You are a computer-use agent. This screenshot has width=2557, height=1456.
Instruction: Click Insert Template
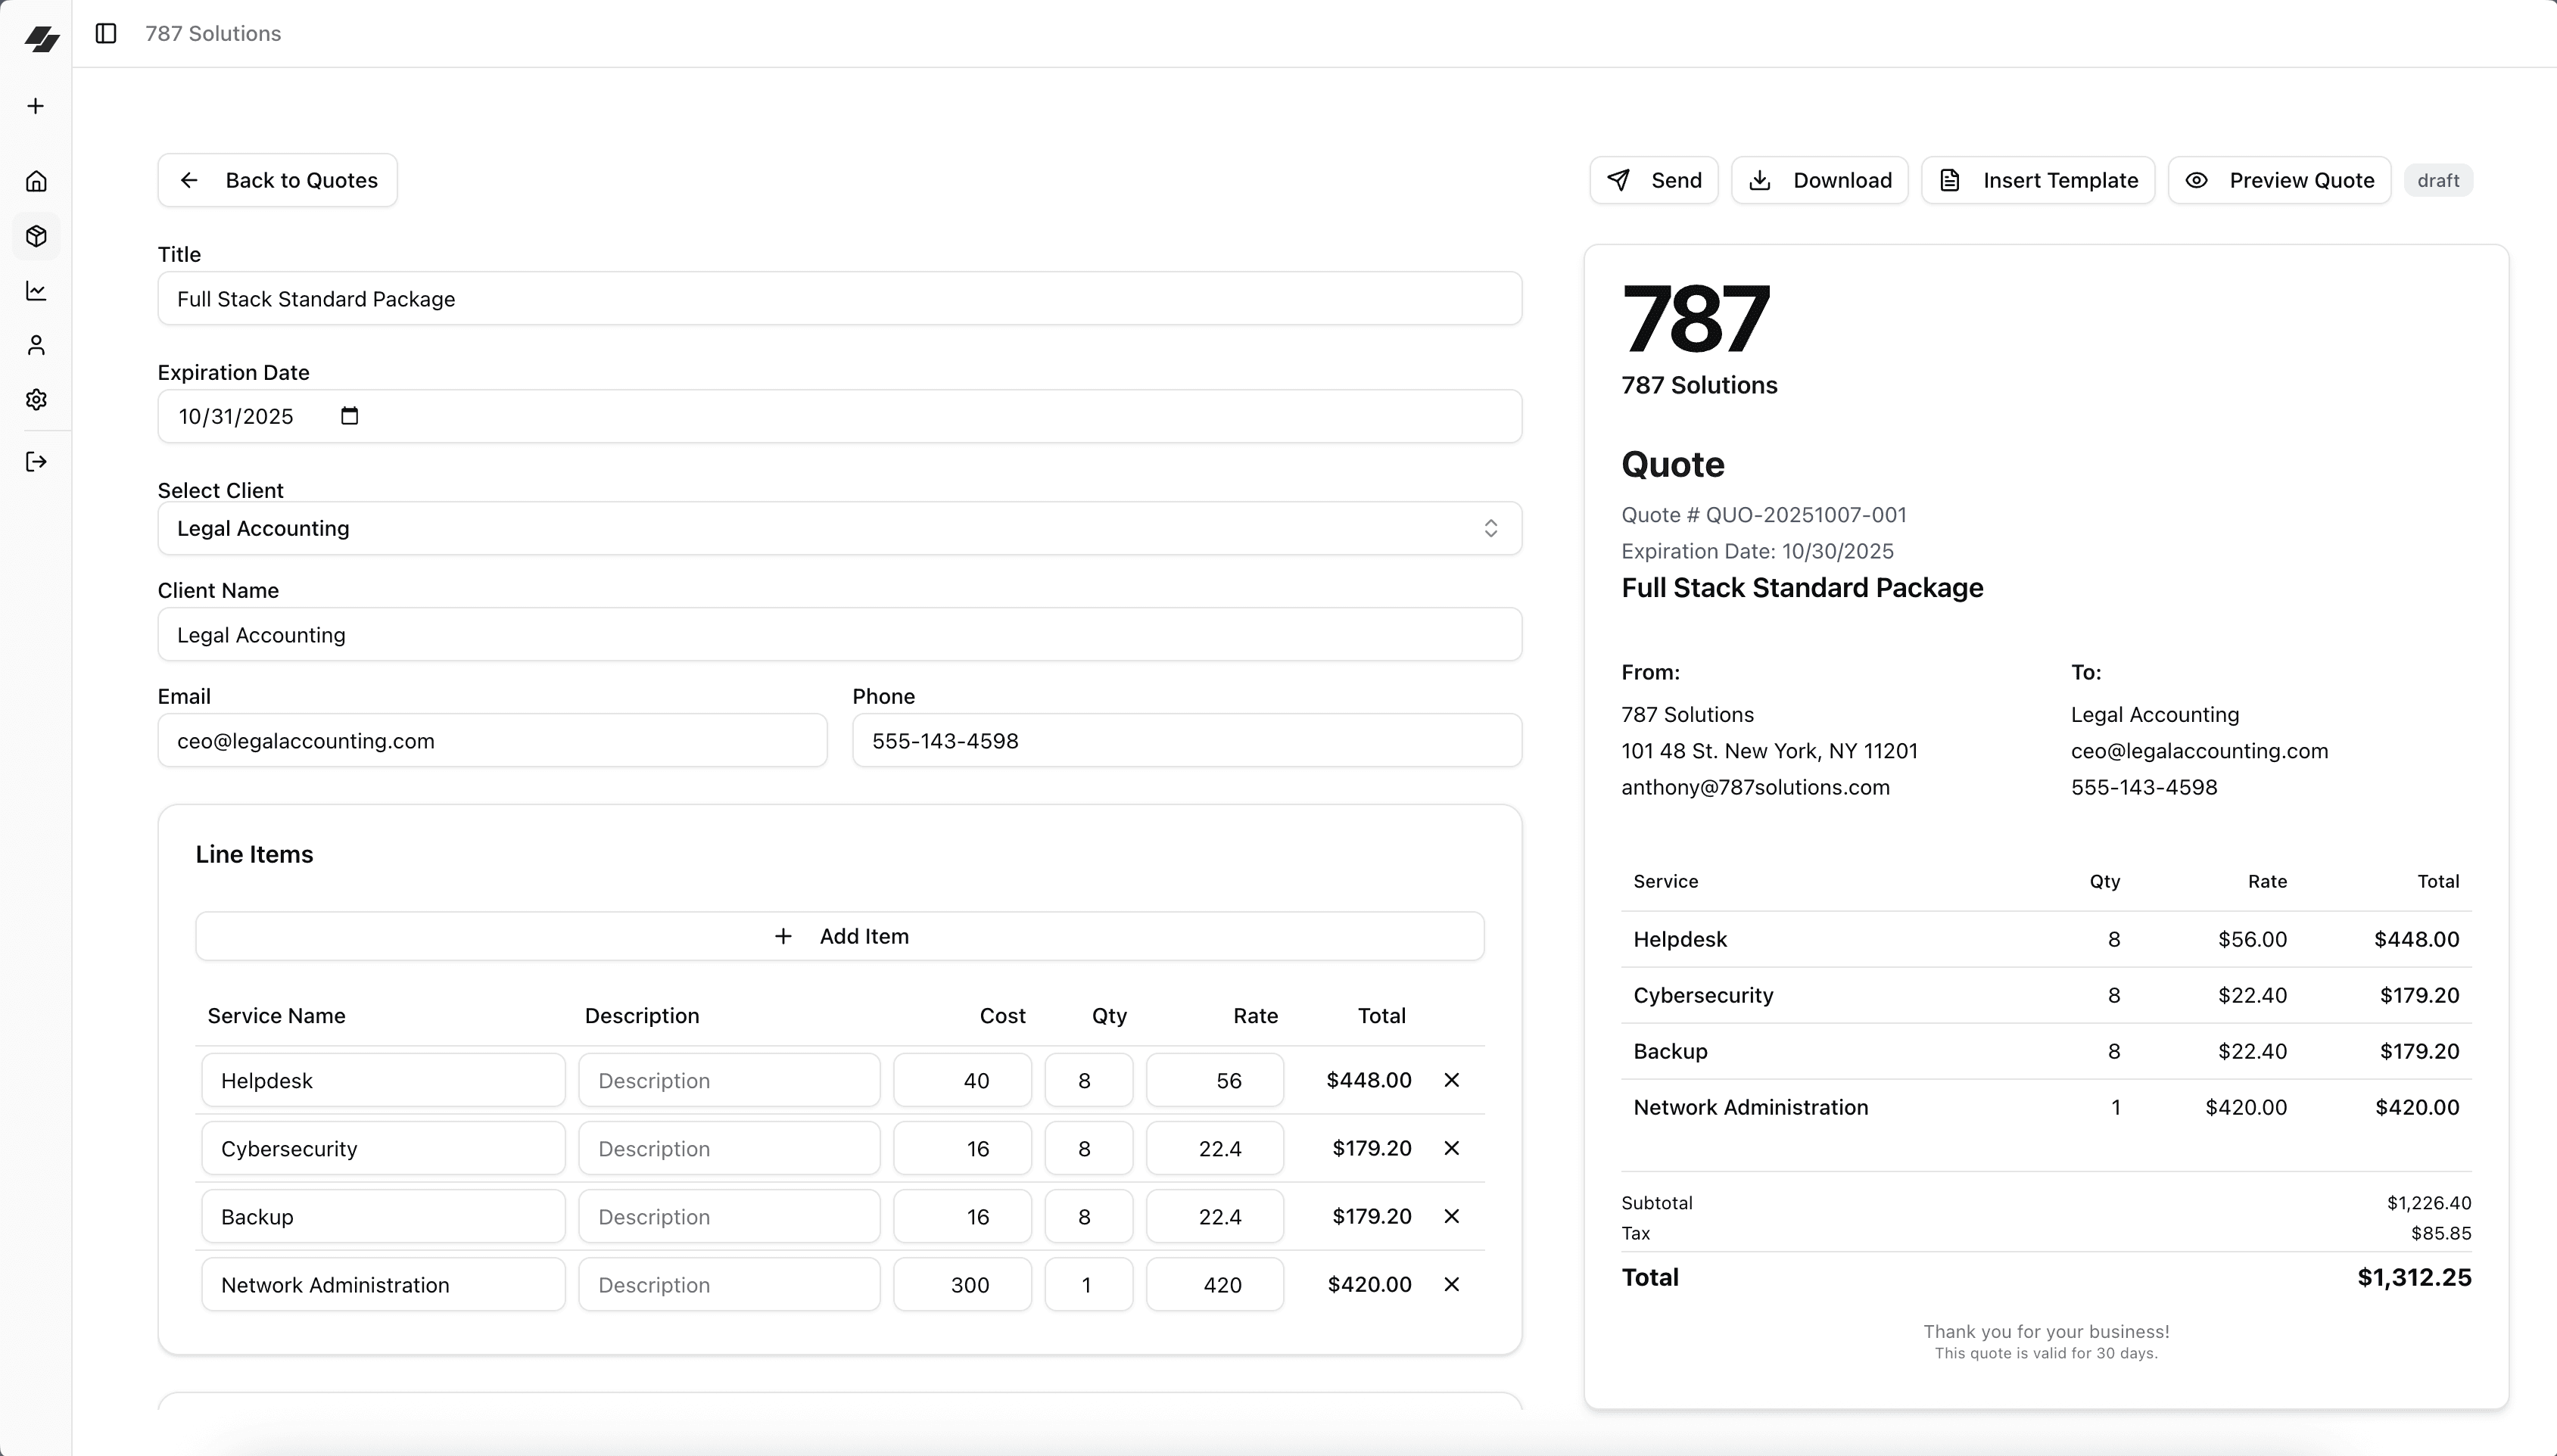2037,180
